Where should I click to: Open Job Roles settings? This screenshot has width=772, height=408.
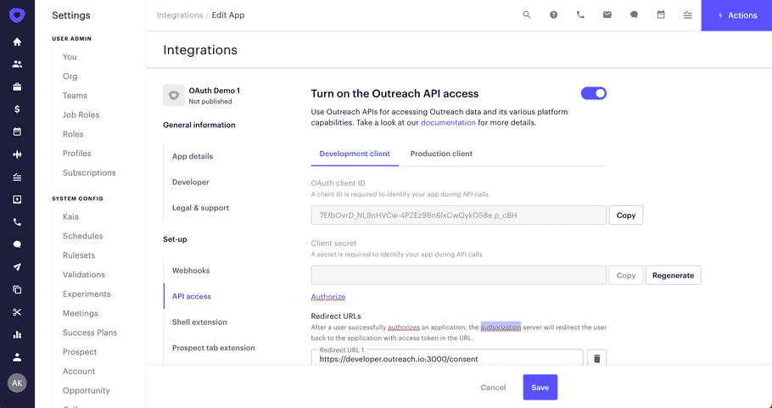point(81,115)
